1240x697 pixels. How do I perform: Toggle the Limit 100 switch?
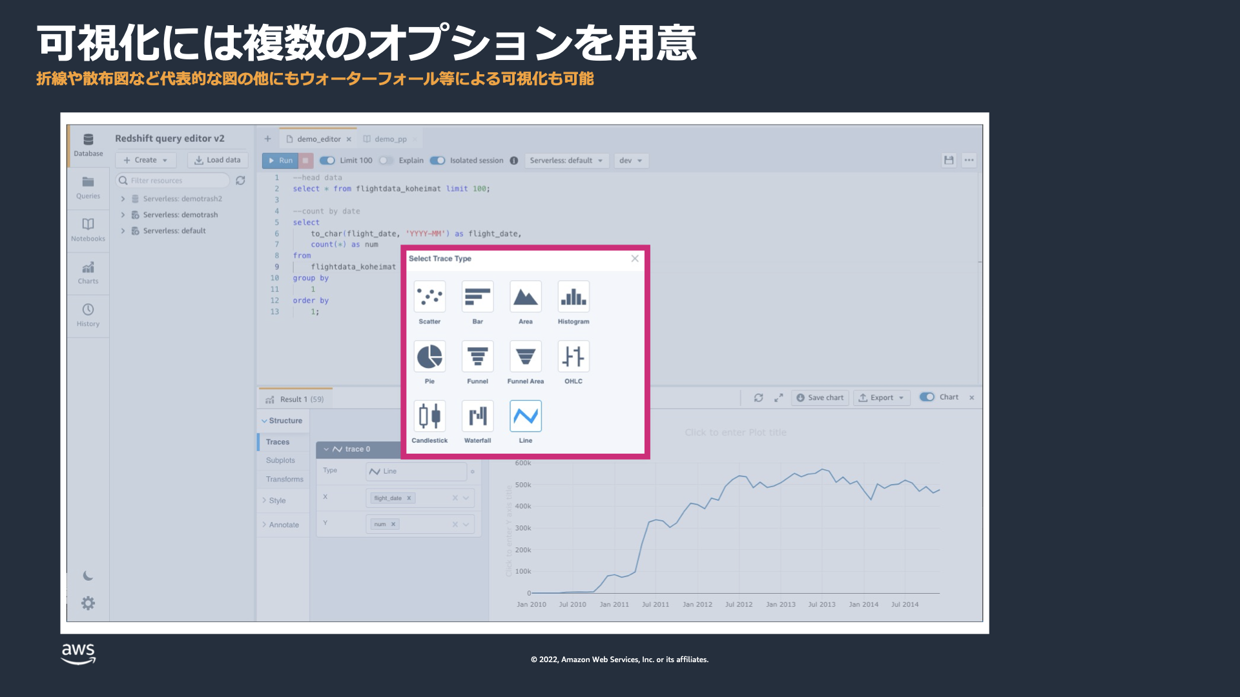coord(327,161)
